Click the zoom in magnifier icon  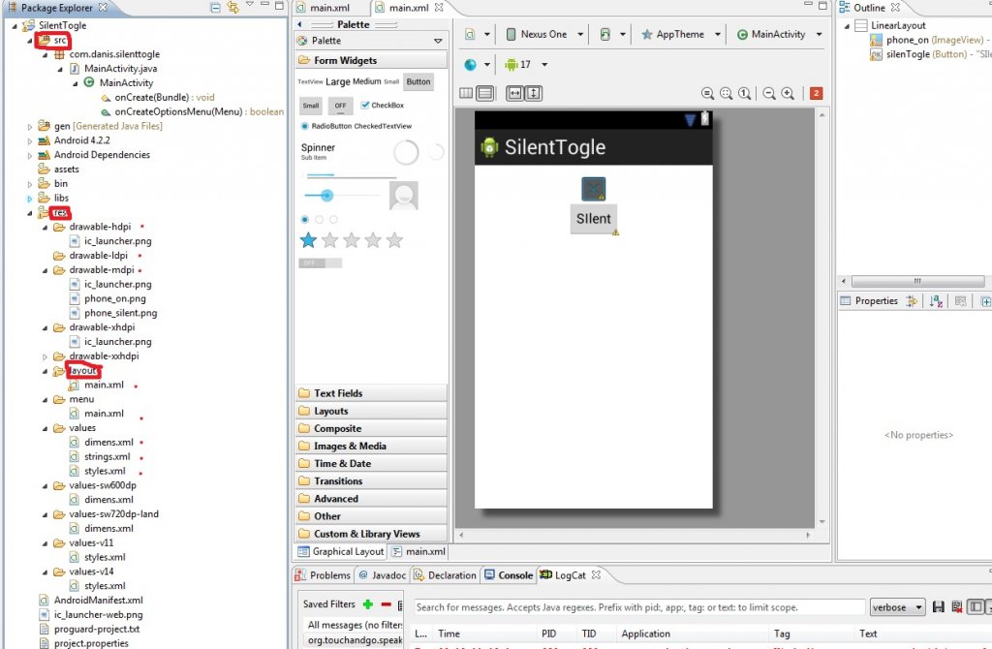pyautogui.click(x=788, y=93)
